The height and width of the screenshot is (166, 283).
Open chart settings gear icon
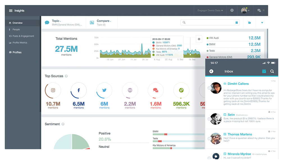[x=199, y=39]
